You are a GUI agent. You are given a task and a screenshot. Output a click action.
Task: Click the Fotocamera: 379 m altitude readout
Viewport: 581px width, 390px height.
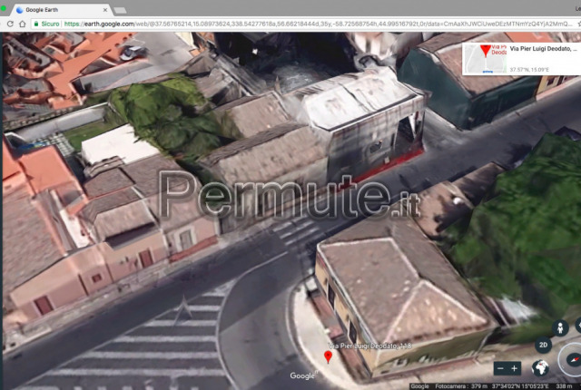tap(461, 386)
